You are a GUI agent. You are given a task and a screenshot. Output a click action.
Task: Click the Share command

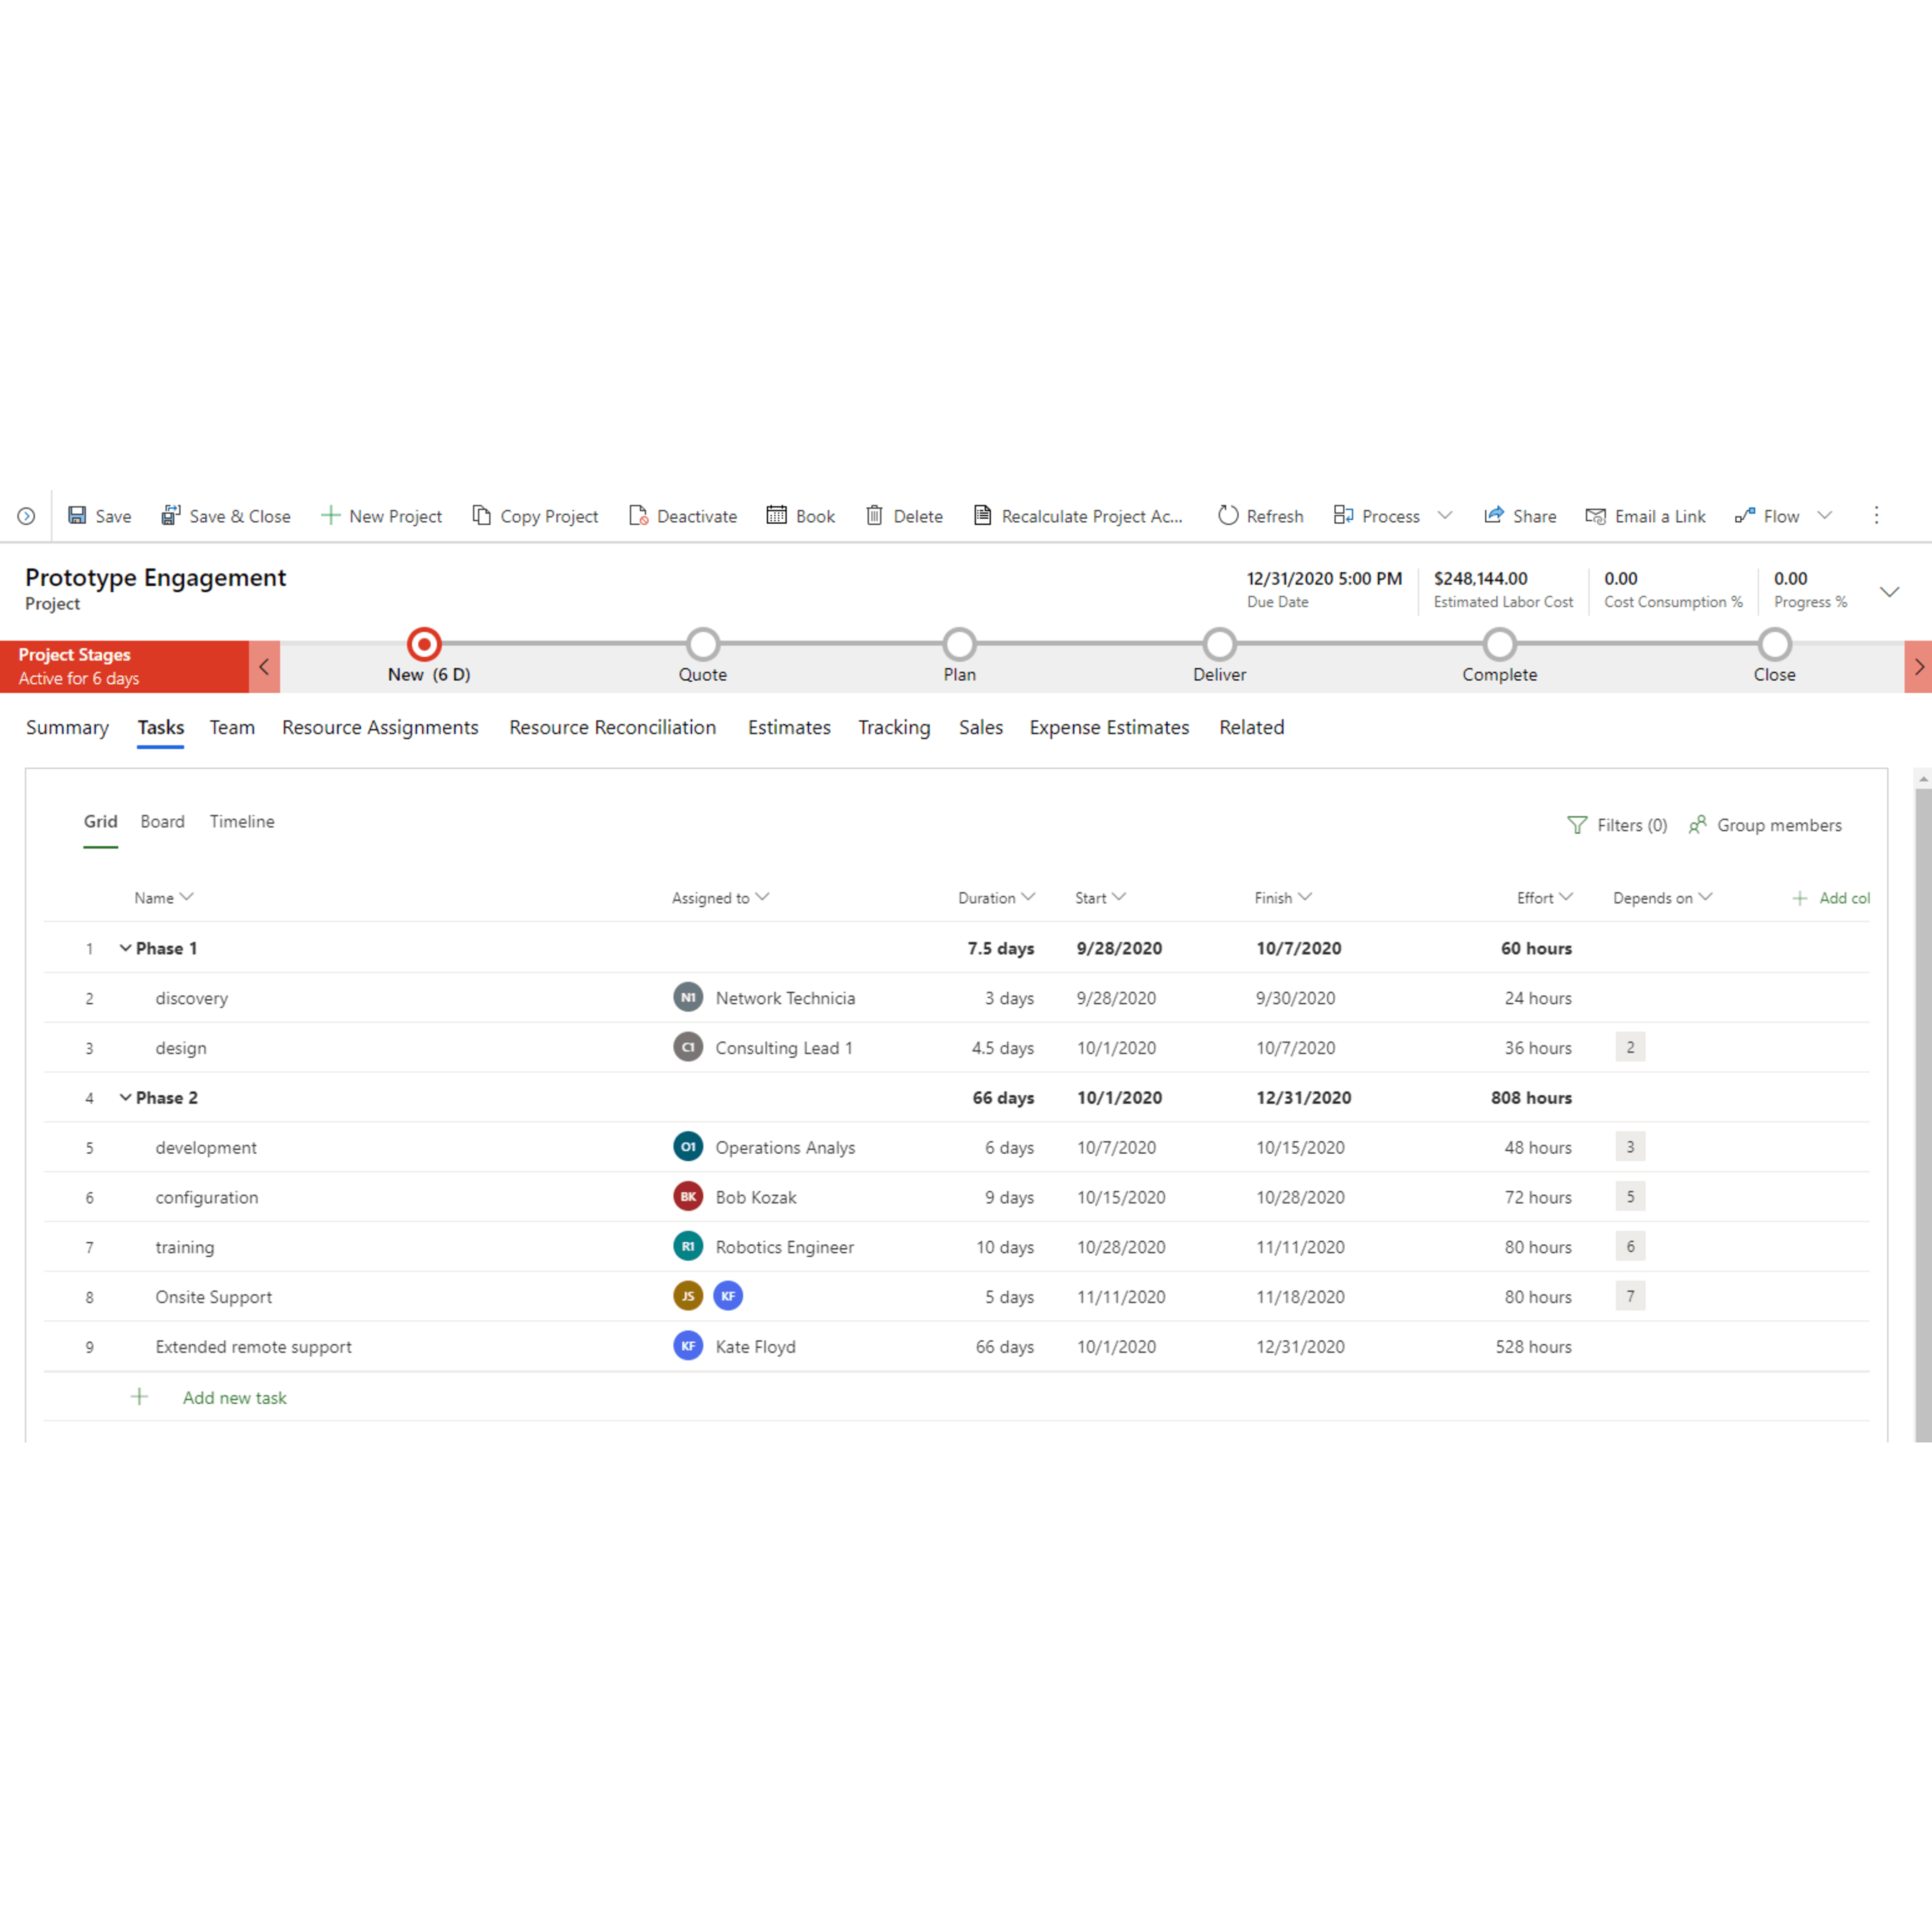tap(1520, 516)
